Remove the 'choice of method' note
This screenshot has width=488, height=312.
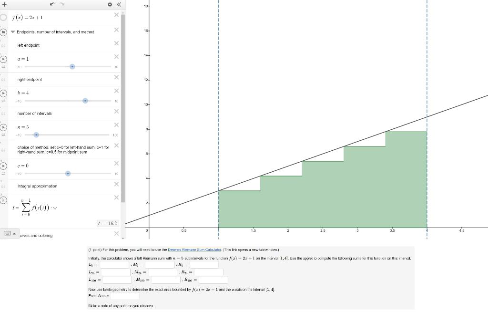tap(116, 145)
